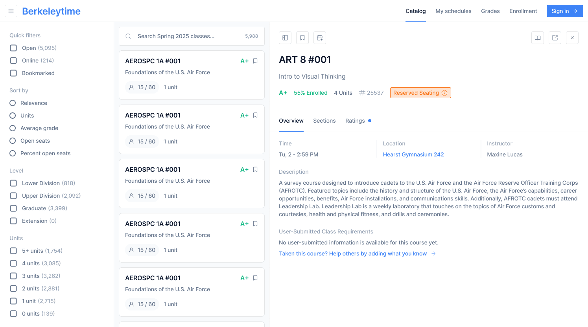Open Hearst Gymnasium 242 location link

(413, 154)
